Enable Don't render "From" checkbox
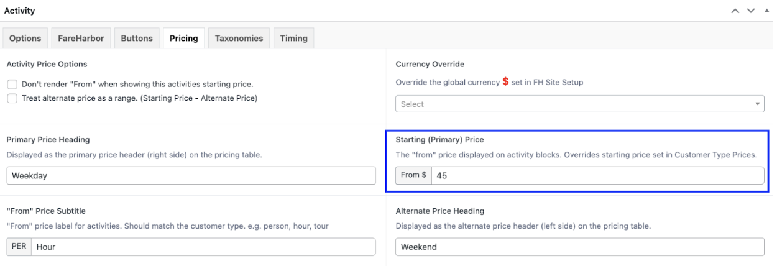This screenshot has width=777, height=266. click(12, 84)
